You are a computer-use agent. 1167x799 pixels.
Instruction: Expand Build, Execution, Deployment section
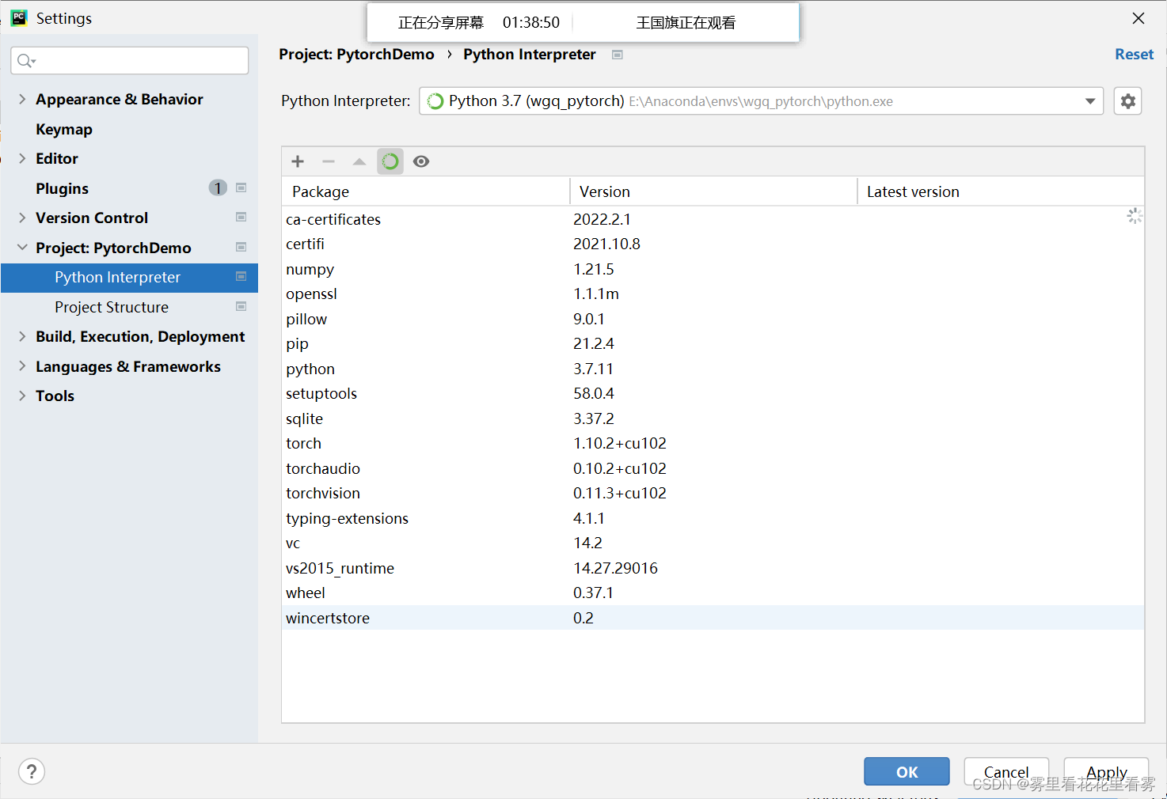22,336
